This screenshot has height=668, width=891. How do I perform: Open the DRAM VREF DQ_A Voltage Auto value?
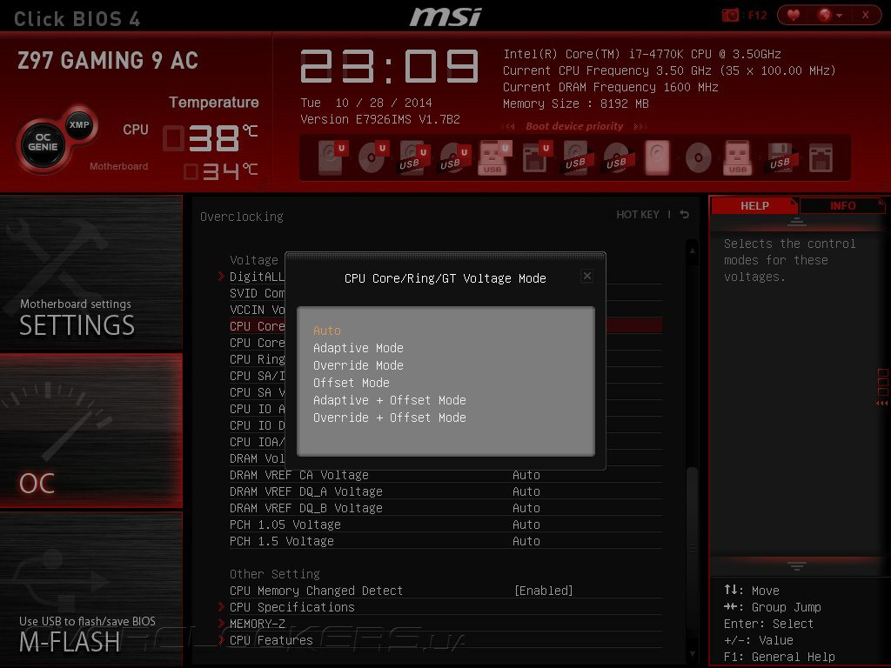[526, 491]
